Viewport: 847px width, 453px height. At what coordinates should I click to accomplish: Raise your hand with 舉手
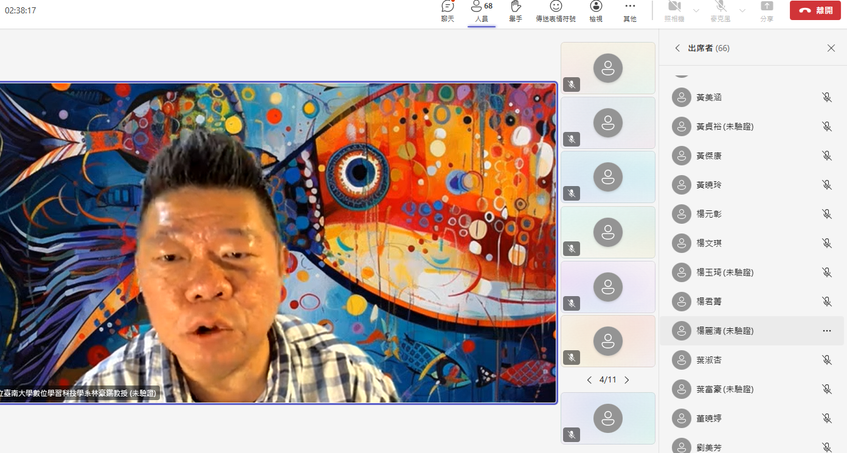click(516, 12)
